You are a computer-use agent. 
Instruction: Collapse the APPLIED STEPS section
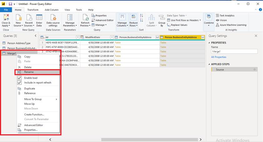pos(209,64)
